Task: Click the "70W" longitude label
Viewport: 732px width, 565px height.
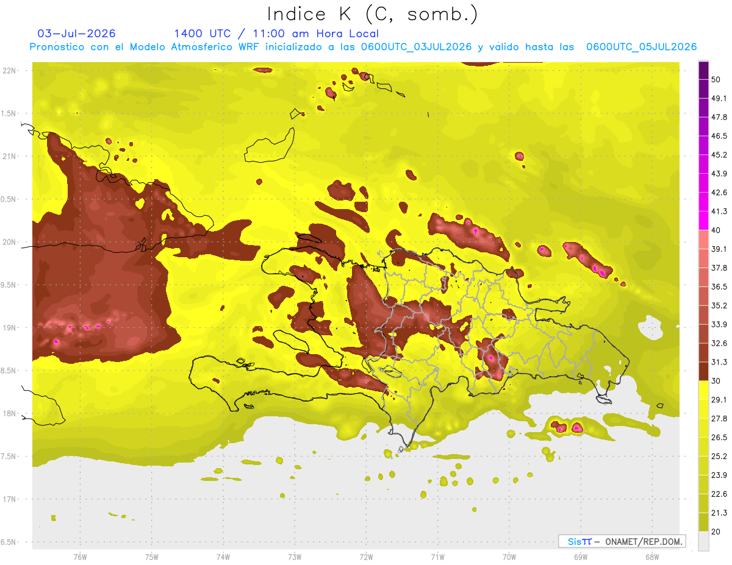Action: coord(509,557)
